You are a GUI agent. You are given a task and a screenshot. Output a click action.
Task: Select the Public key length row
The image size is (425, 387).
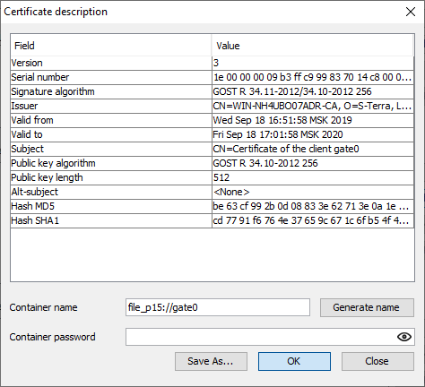click(x=212, y=177)
